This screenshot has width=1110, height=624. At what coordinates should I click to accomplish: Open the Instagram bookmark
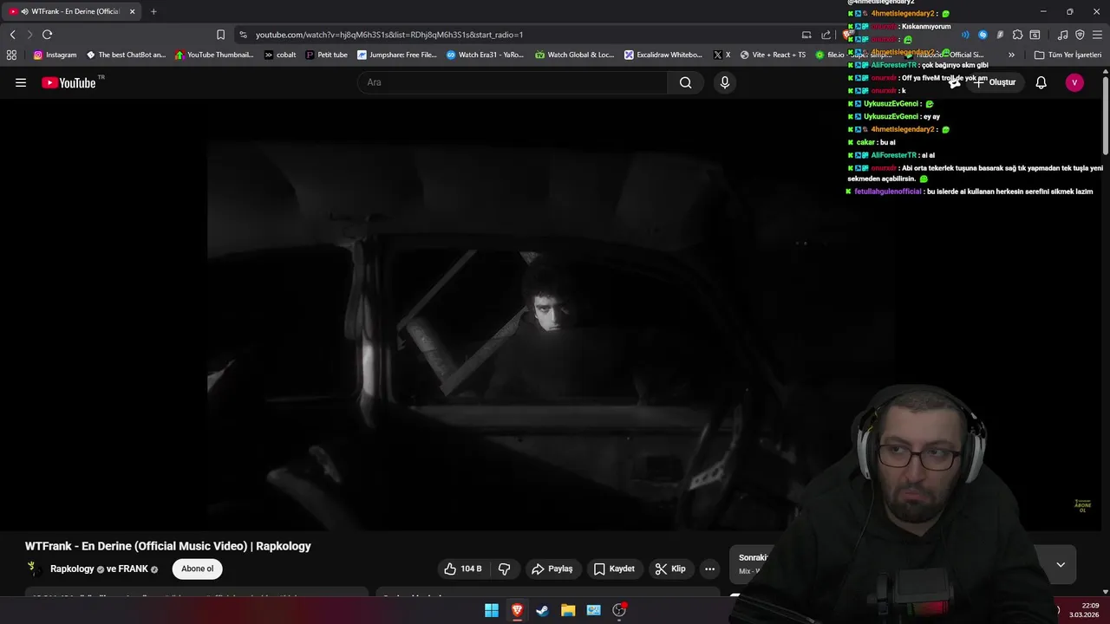pyautogui.click(x=55, y=55)
